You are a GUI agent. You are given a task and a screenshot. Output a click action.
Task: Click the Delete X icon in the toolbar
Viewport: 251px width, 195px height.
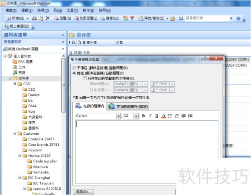point(48,18)
